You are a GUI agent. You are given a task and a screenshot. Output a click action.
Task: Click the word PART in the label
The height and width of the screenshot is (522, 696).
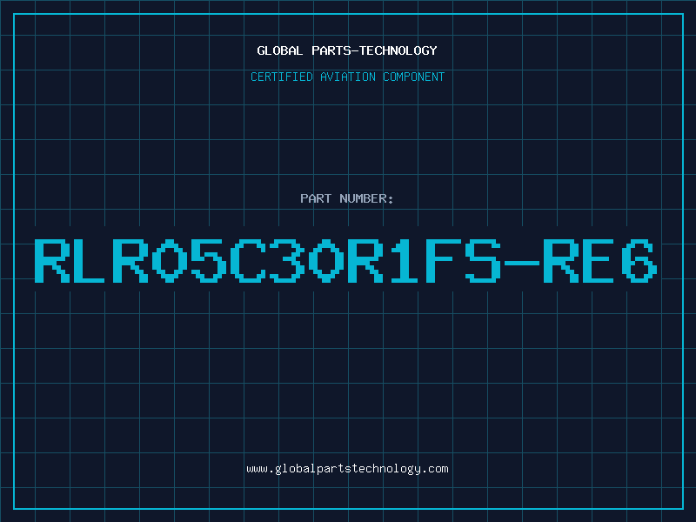click(x=316, y=198)
